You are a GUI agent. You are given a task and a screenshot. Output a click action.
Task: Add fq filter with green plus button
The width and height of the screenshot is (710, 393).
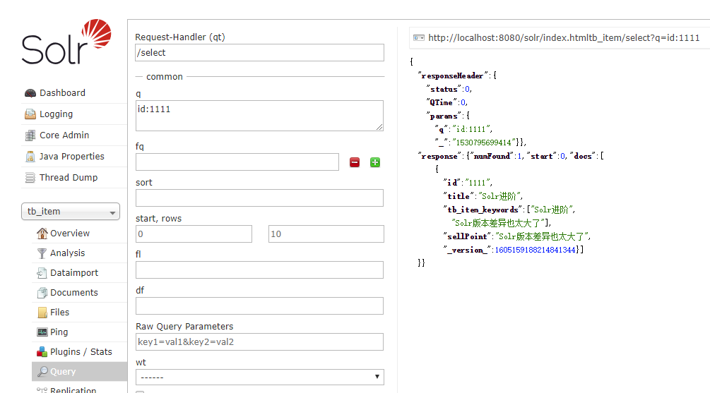pos(375,162)
